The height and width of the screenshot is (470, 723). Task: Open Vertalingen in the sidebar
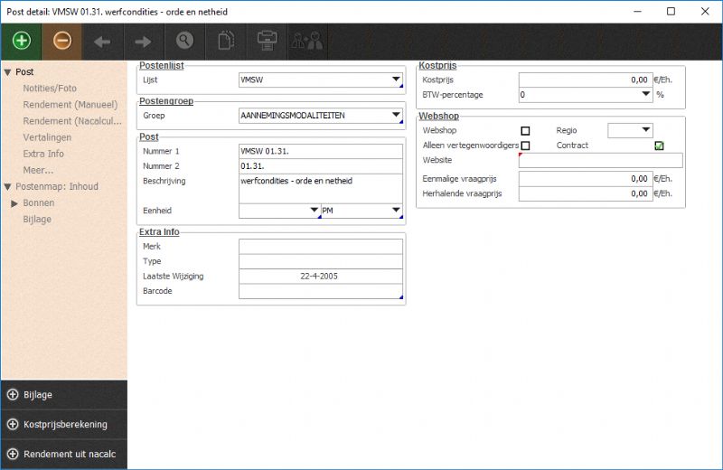[x=47, y=137]
